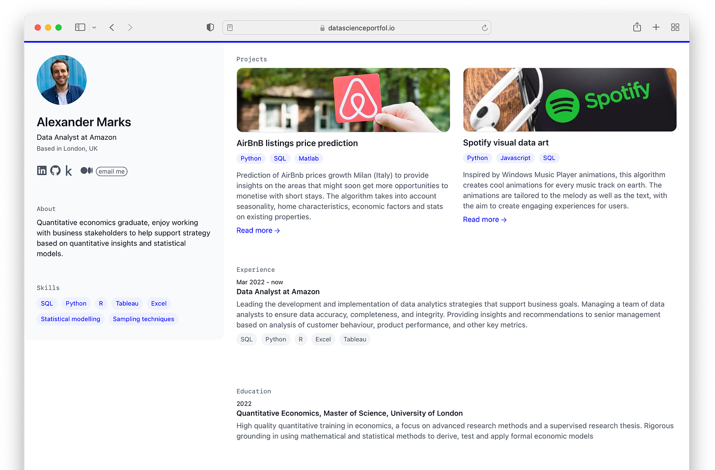Click Excel tag under Amazon experience
Screen dimensions: 715x470
point(323,339)
